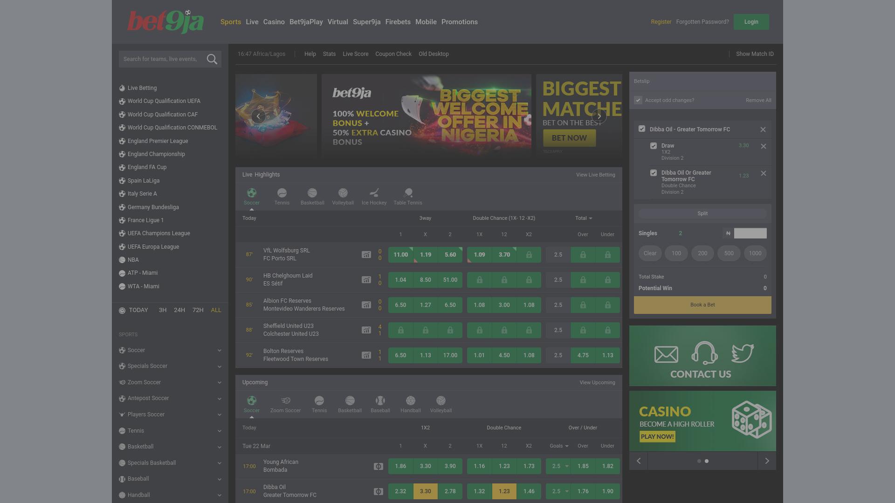Image resolution: width=895 pixels, height=503 pixels.
Task: Click the Register link
Action: pos(661,22)
